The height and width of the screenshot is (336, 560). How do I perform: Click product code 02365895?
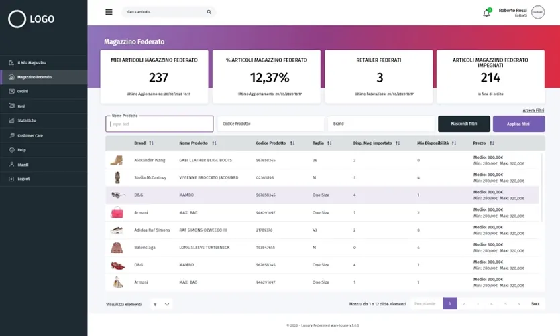tap(265, 177)
